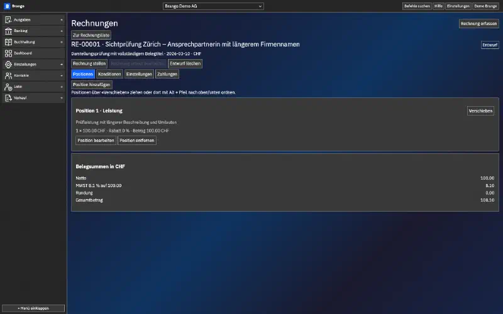Switch to the Konditionen tab
The height and width of the screenshot is (314, 503).
[x=109, y=74]
